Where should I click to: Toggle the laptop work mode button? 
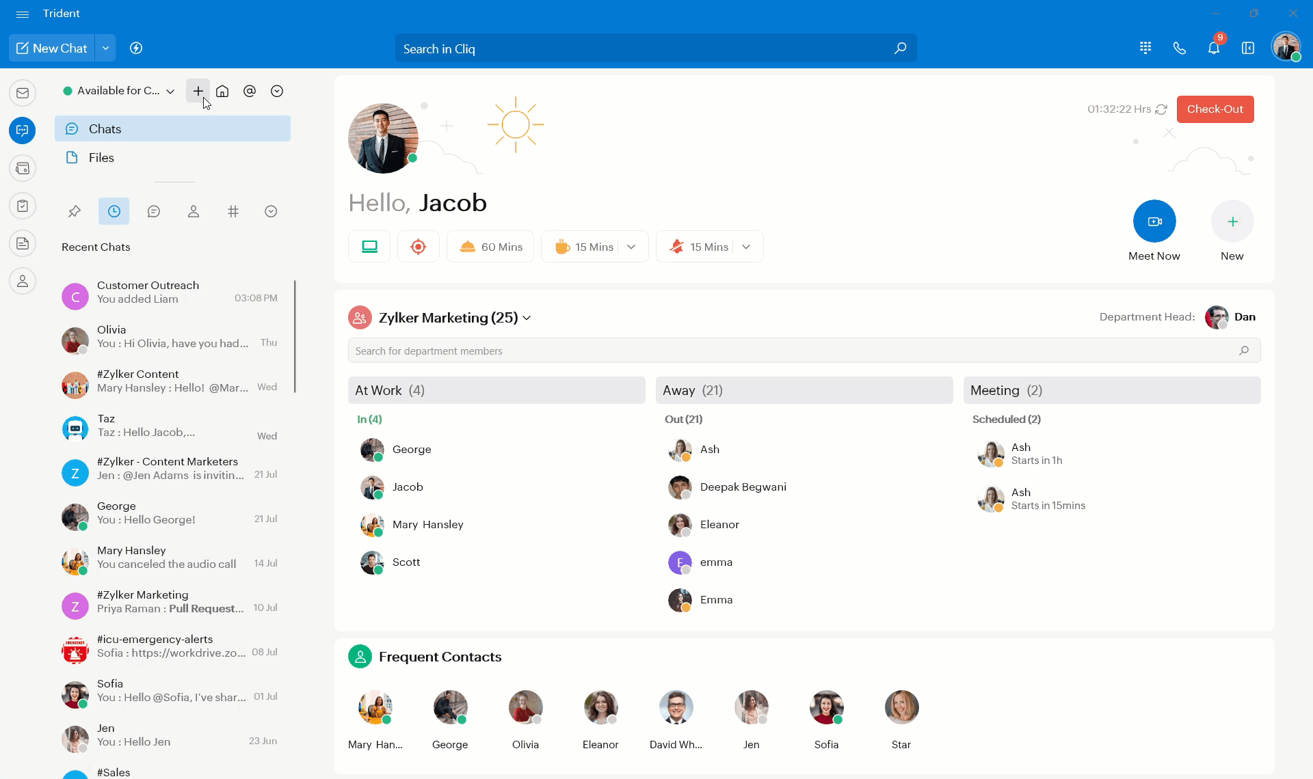369,247
